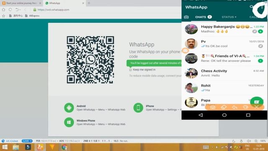Select the eraser icon in the orange toolbar
The height and width of the screenshot is (151, 268).
click(x=224, y=107)
